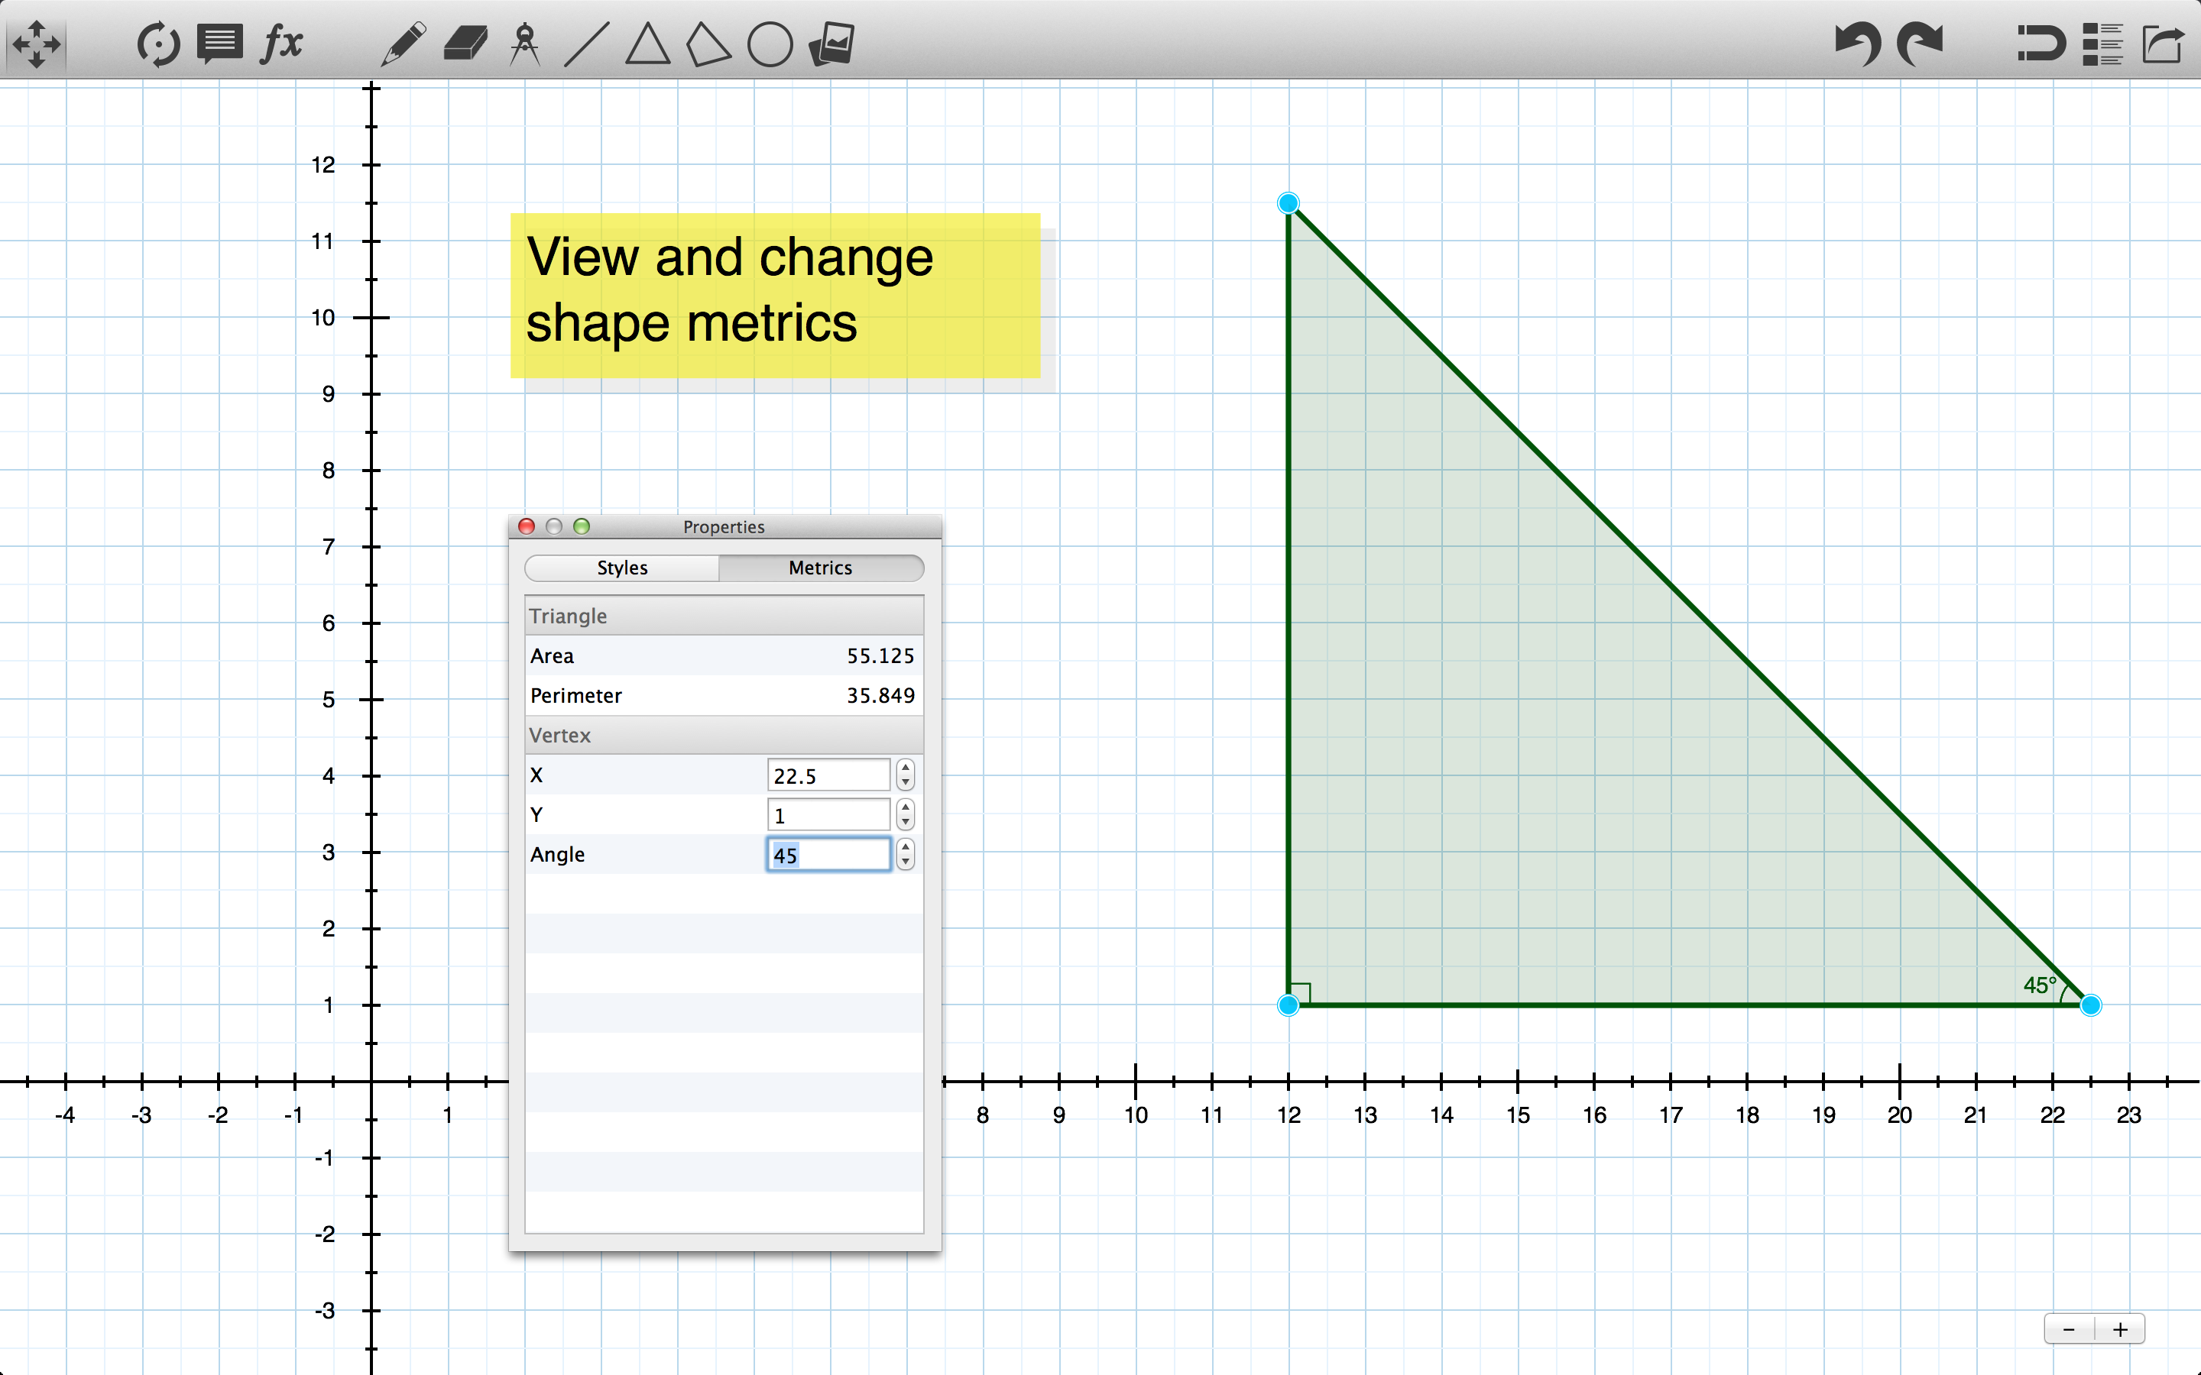The width and height of the screenshot is (2201, 1375).
Task: Click the undo arrow
Action: [1856, 44]
